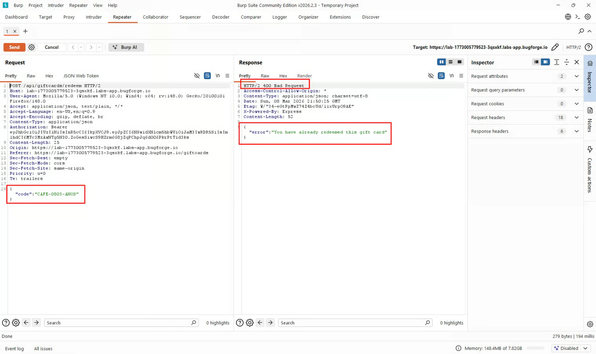This screenshot has height=354, width=596.
Task: Open the Inspector side panel tab
Action: coord(590,77)
